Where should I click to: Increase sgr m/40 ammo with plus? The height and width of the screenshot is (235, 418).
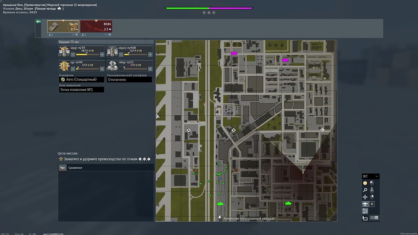[102, 69]
